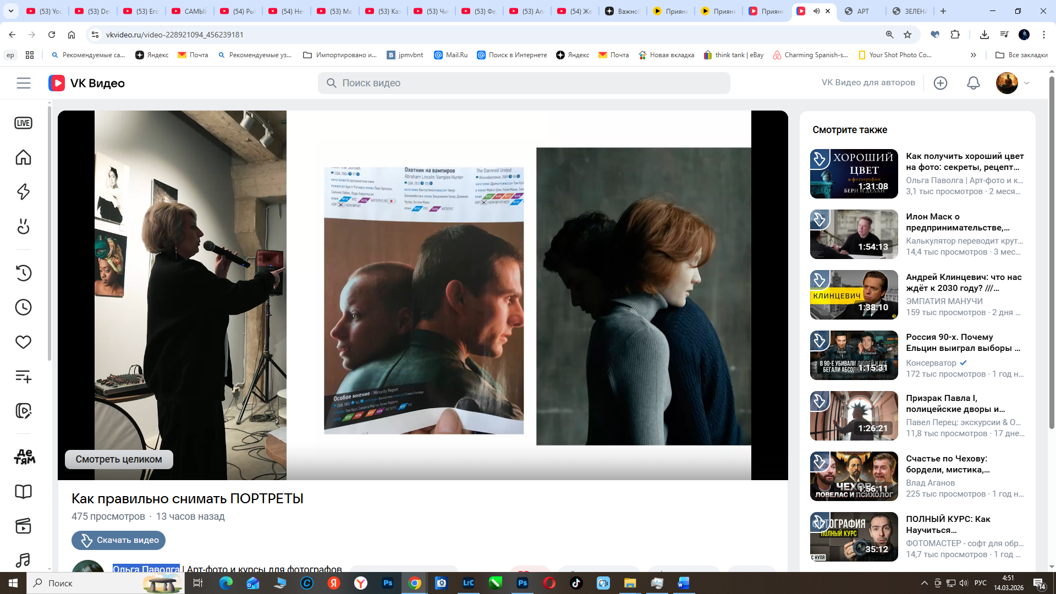
Task: Click the Скачать видео button
Action: click(x=118, y=540)
